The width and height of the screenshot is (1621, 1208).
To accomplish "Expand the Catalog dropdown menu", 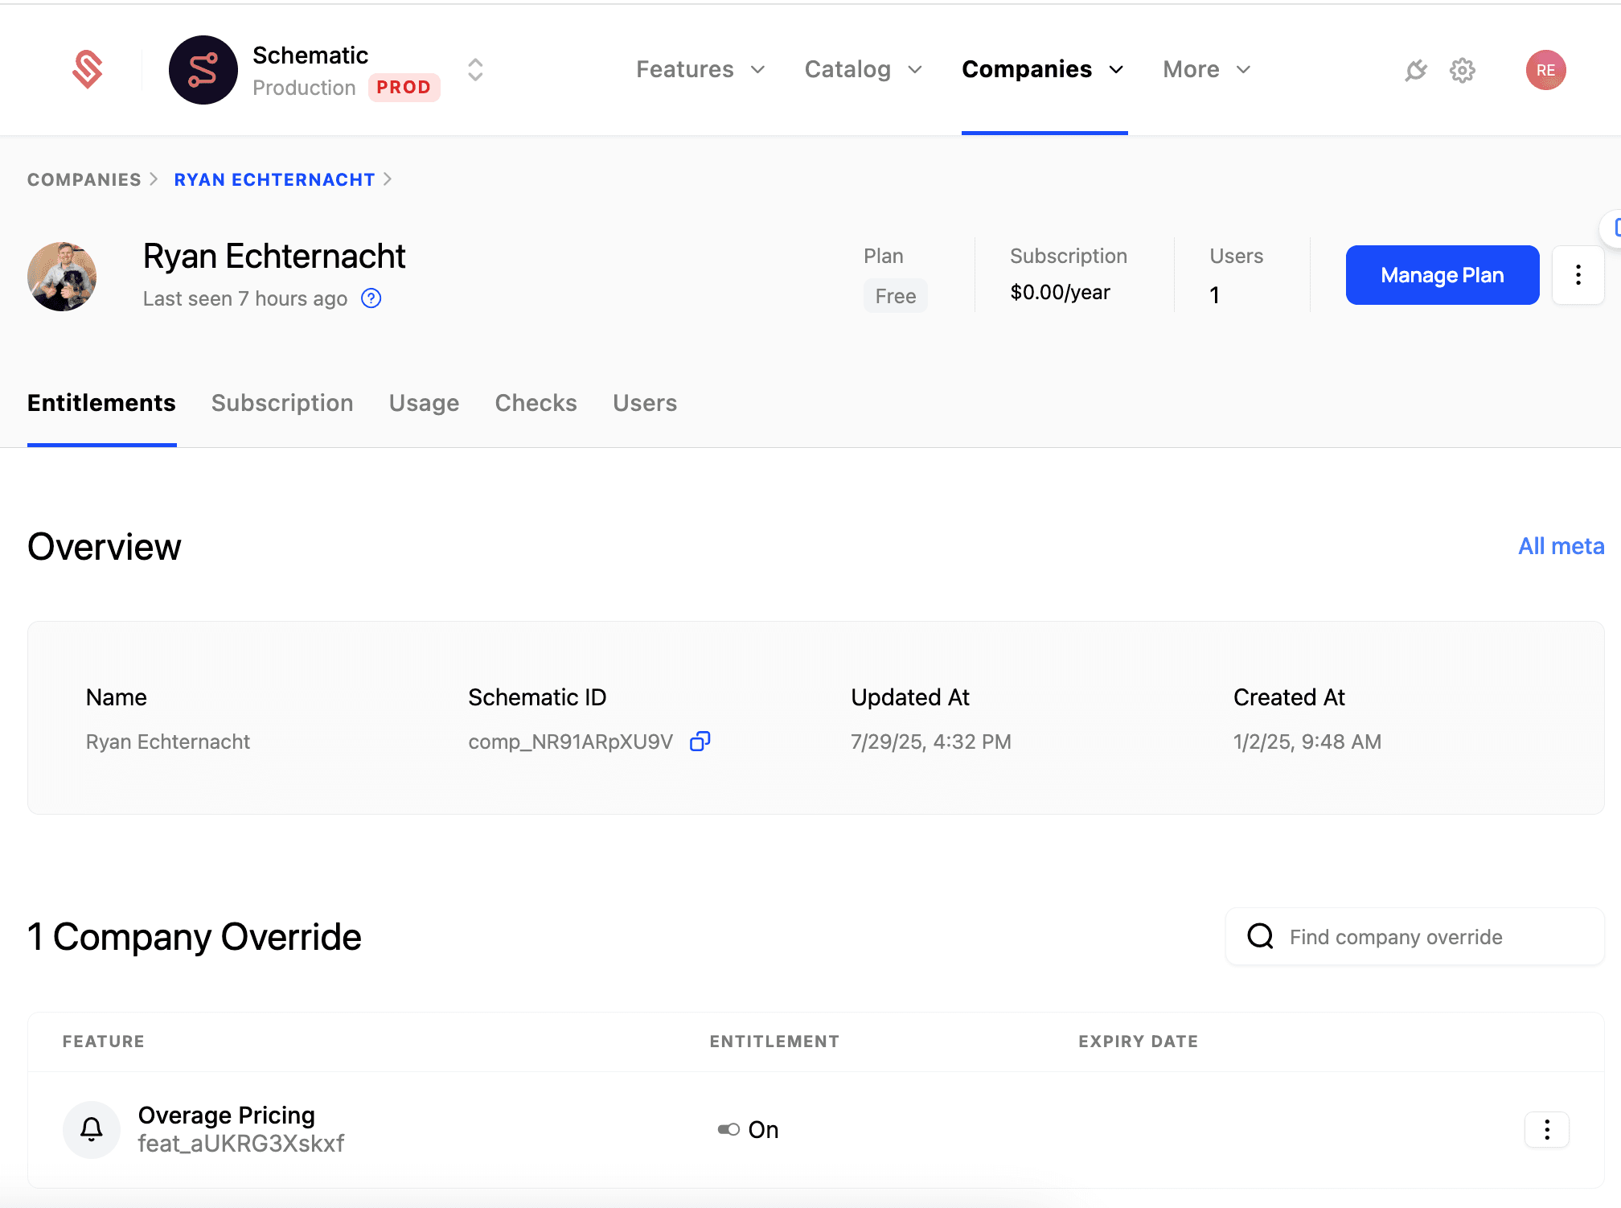I will [x=863, y=69].
